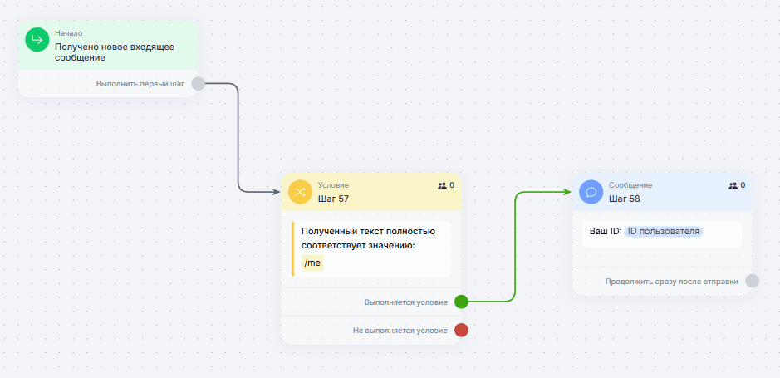Click the green Выполняется условие connector dot
This screenshot has height=378, width=780.
click(x=462, y=302)
